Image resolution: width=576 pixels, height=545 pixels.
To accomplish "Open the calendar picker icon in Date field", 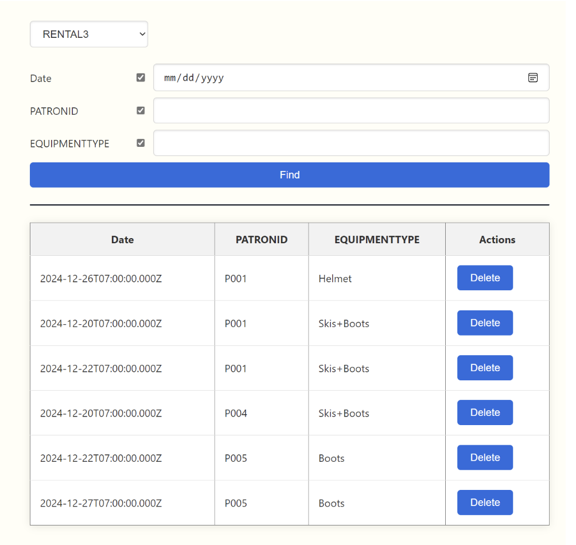I will click(x=532, y=78).
